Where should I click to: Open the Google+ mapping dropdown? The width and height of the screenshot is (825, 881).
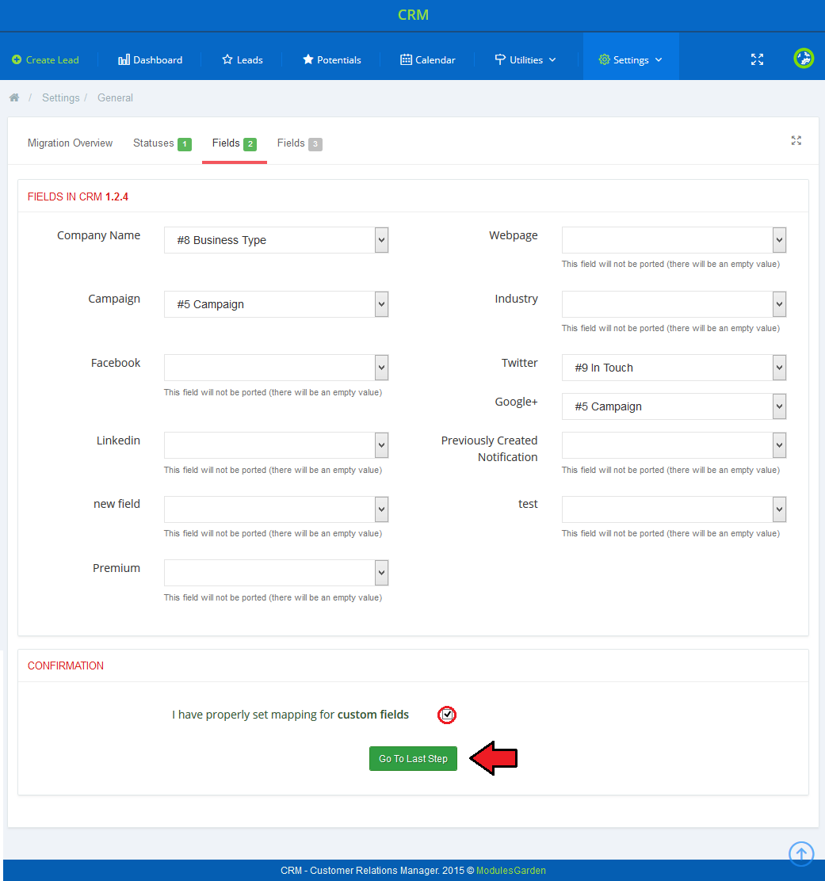pos(674,406)
